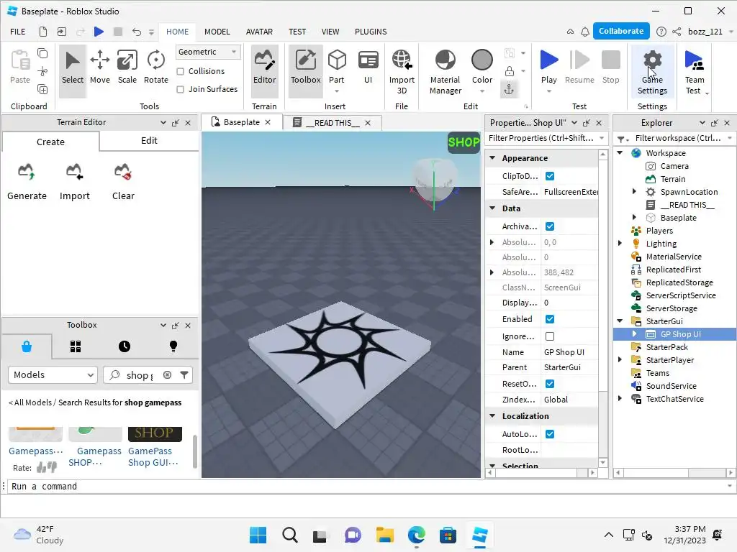
Task: Click the Filter workspace search field
Action: [677, 138]
